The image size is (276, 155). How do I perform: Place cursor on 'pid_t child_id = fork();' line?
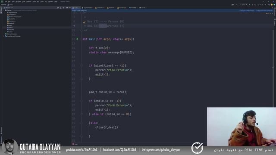[108, 92]
